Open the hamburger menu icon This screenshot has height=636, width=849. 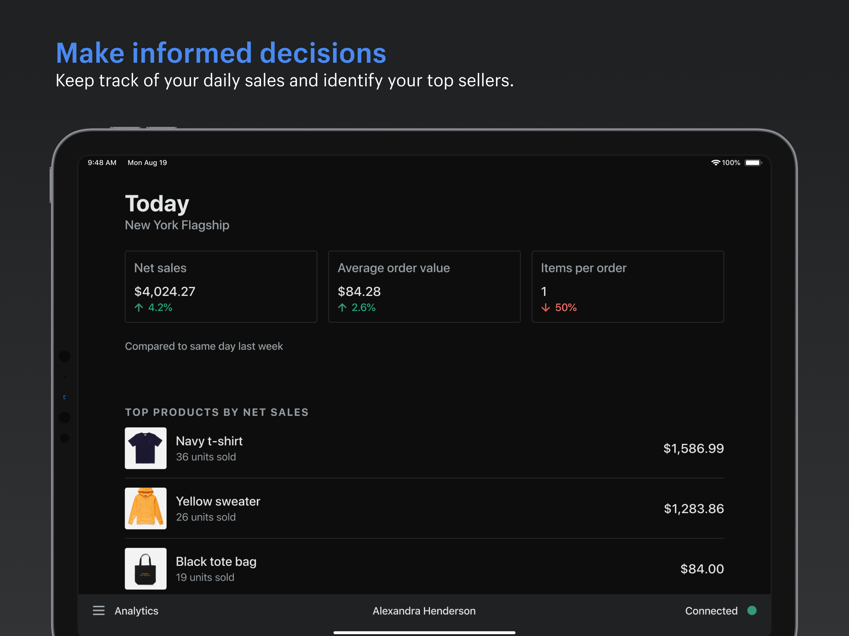click(x=99, y=611)
